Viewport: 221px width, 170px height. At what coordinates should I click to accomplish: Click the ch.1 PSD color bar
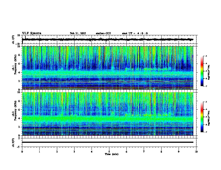tap(202, 71)
